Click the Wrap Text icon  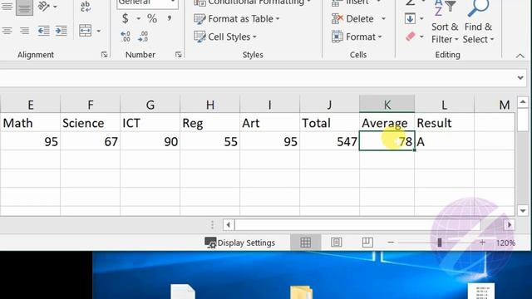[x=85, y=6]
